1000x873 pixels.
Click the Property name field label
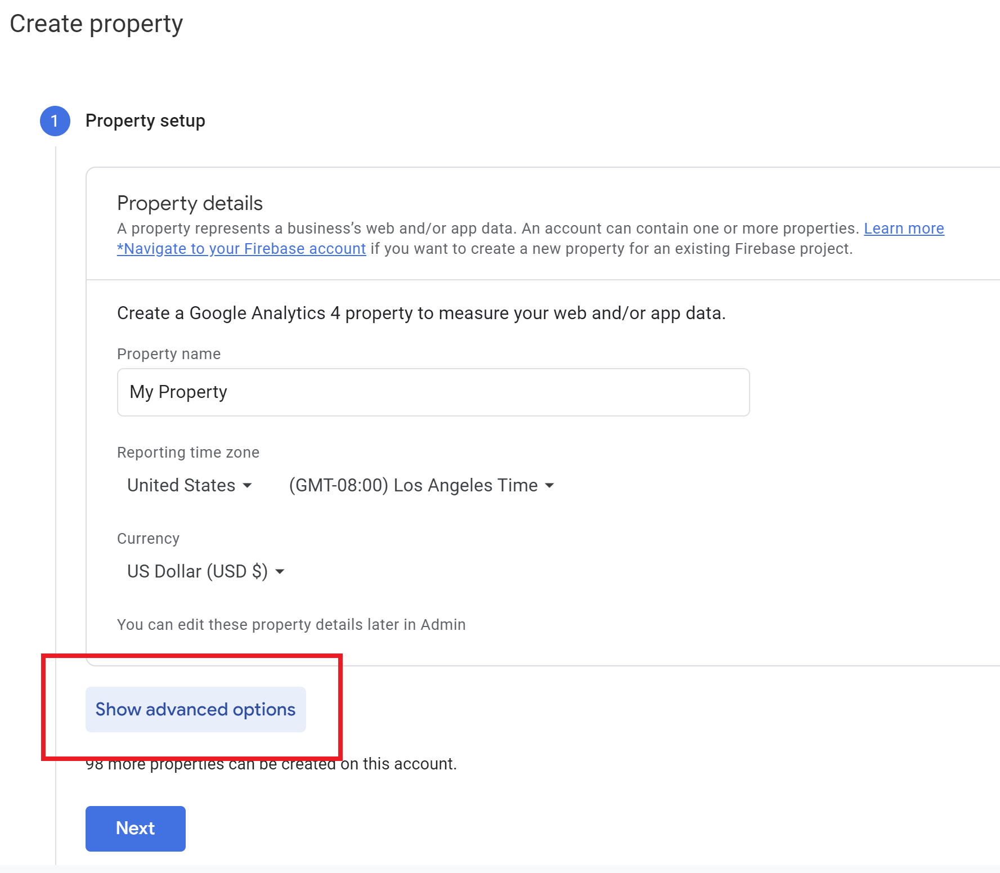coord(169,354)
